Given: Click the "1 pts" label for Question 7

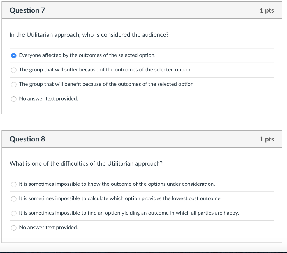Looking at the screenshot, I should pos(267,10).
